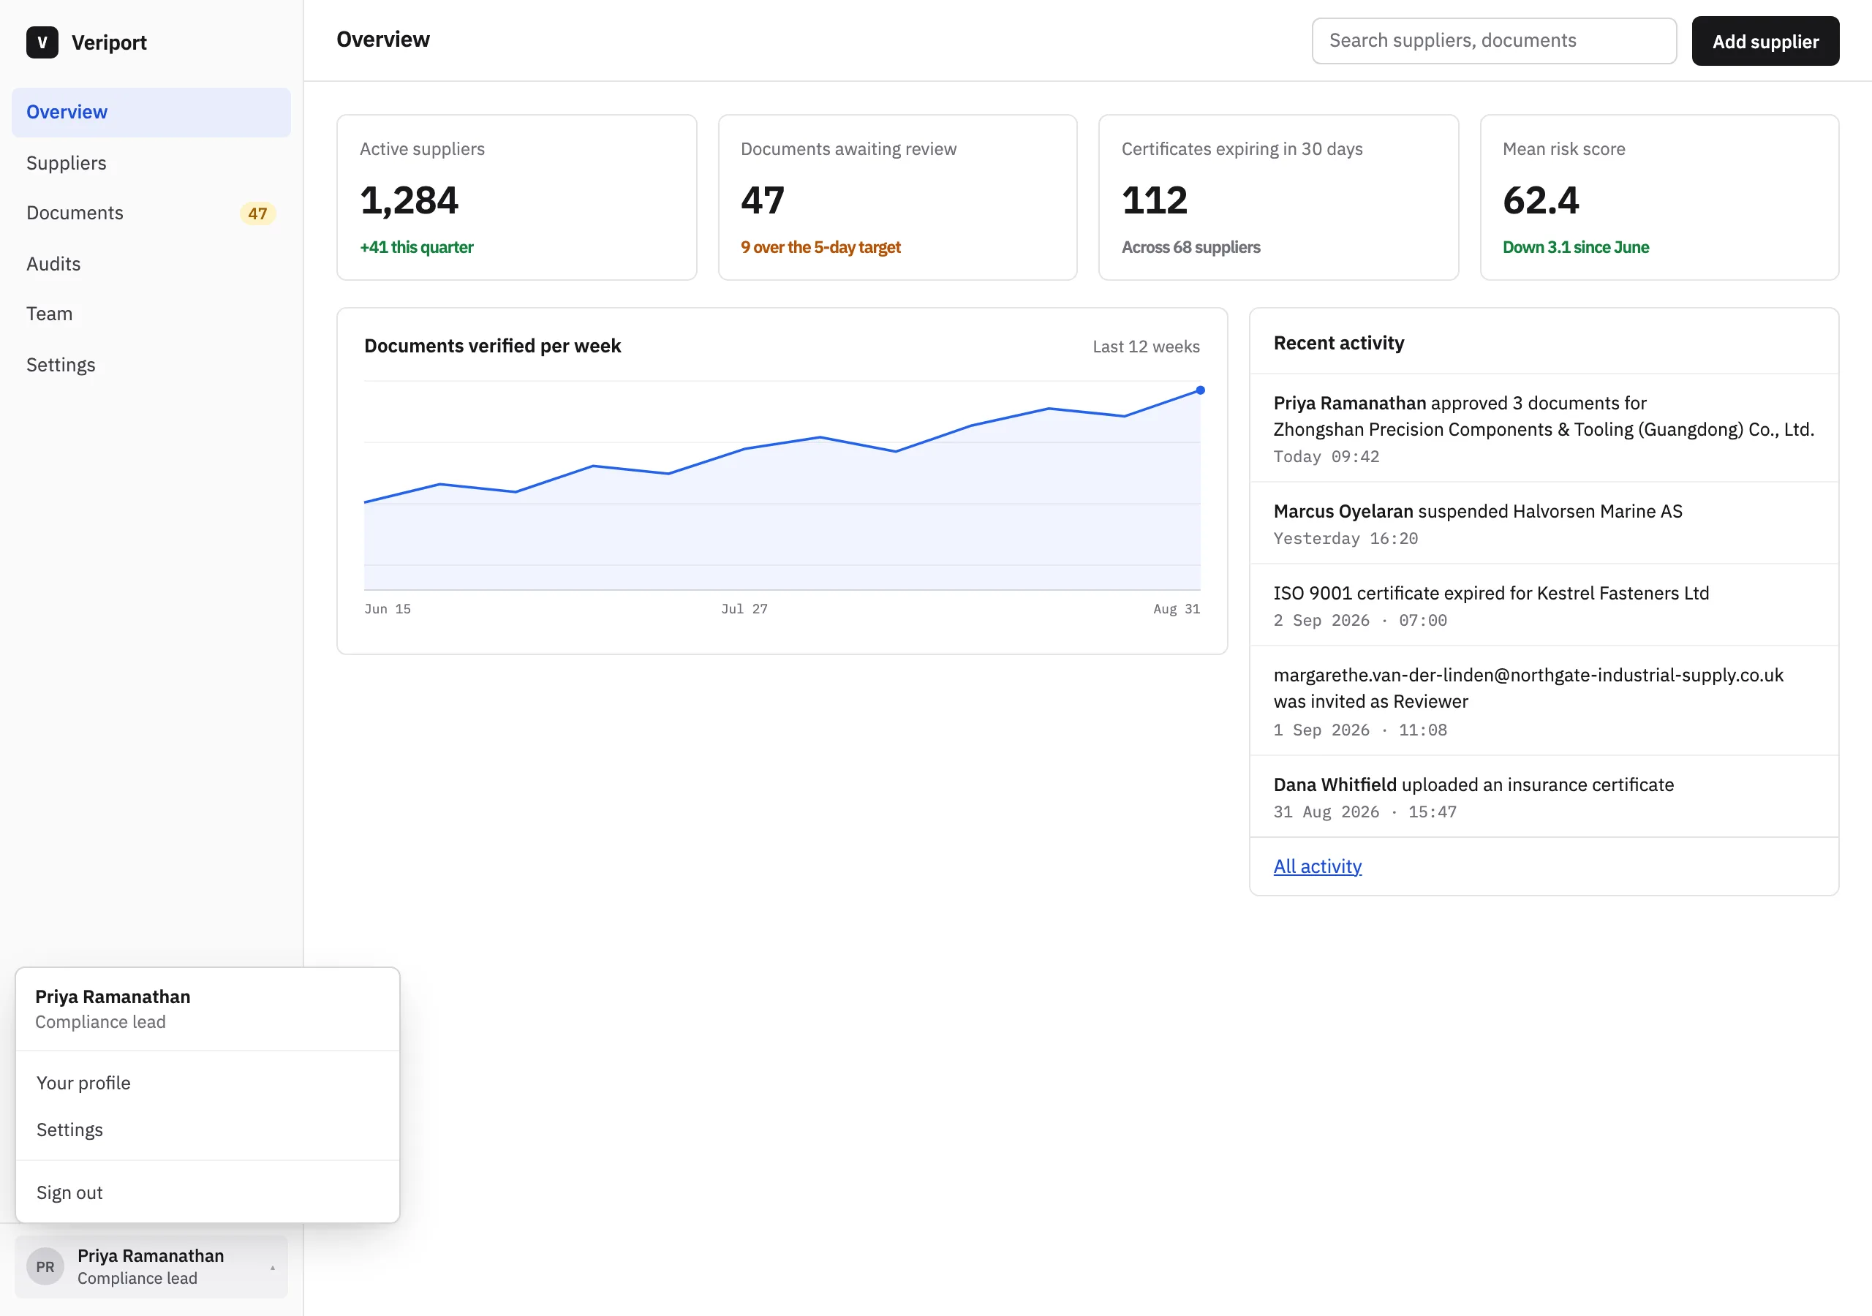
Task: Click the 'Yesterday 16:20' timestamp
Action: (1345, 539)
